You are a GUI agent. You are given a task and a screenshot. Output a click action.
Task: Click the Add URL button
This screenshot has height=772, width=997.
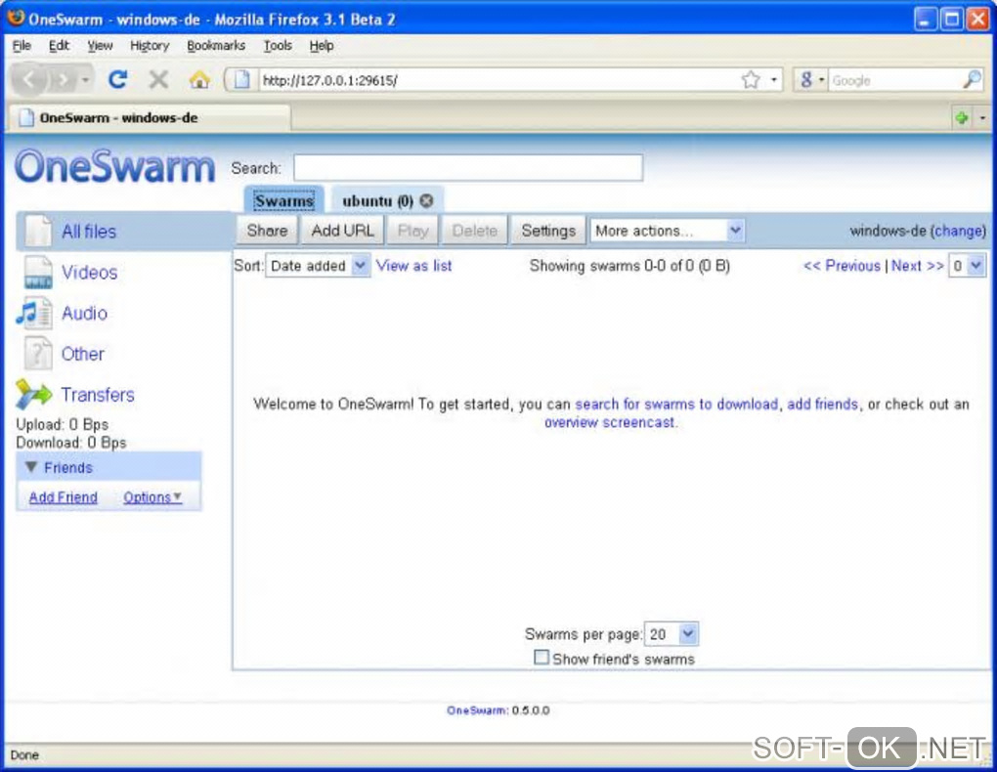click(343, 231)
